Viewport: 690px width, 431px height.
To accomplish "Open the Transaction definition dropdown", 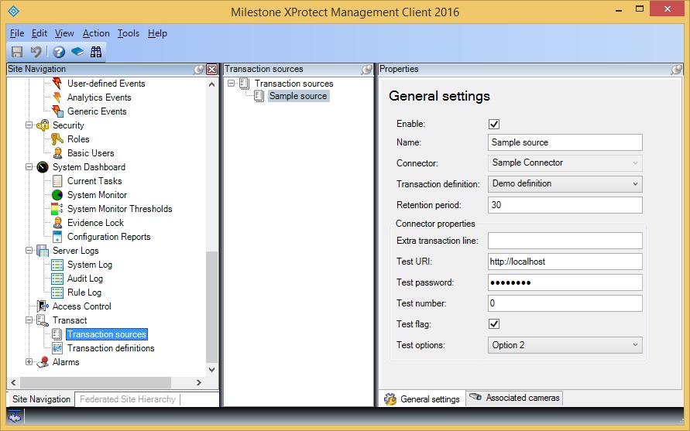I will click(565, 184).
